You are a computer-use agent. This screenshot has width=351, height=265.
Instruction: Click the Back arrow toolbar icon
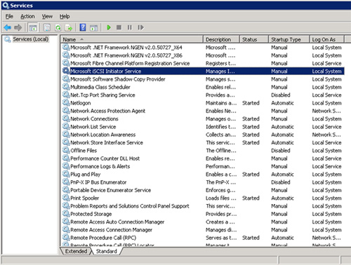(x=8, y=27)
